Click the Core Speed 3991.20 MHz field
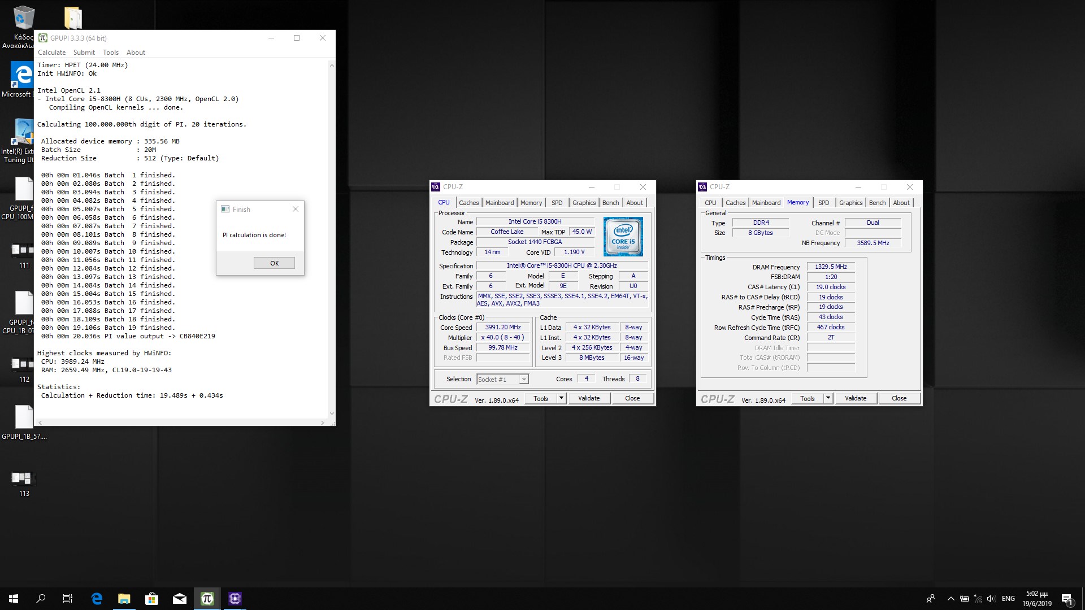This screenshot has height=610, width=1085. click(503, 327)
